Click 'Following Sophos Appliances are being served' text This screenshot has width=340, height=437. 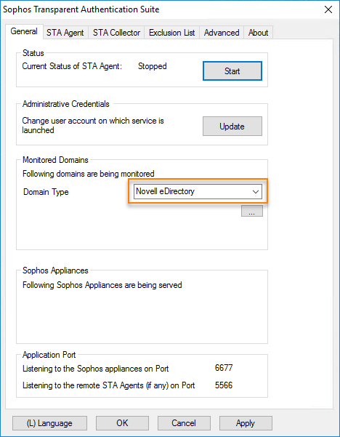pos(102,285)
